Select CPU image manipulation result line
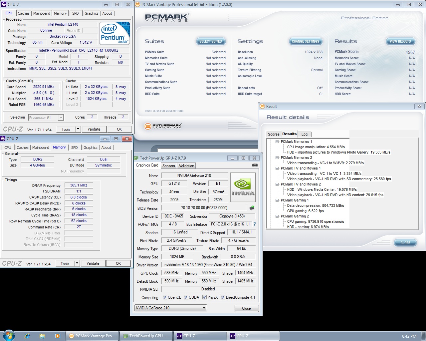 (x=316, y=147)
